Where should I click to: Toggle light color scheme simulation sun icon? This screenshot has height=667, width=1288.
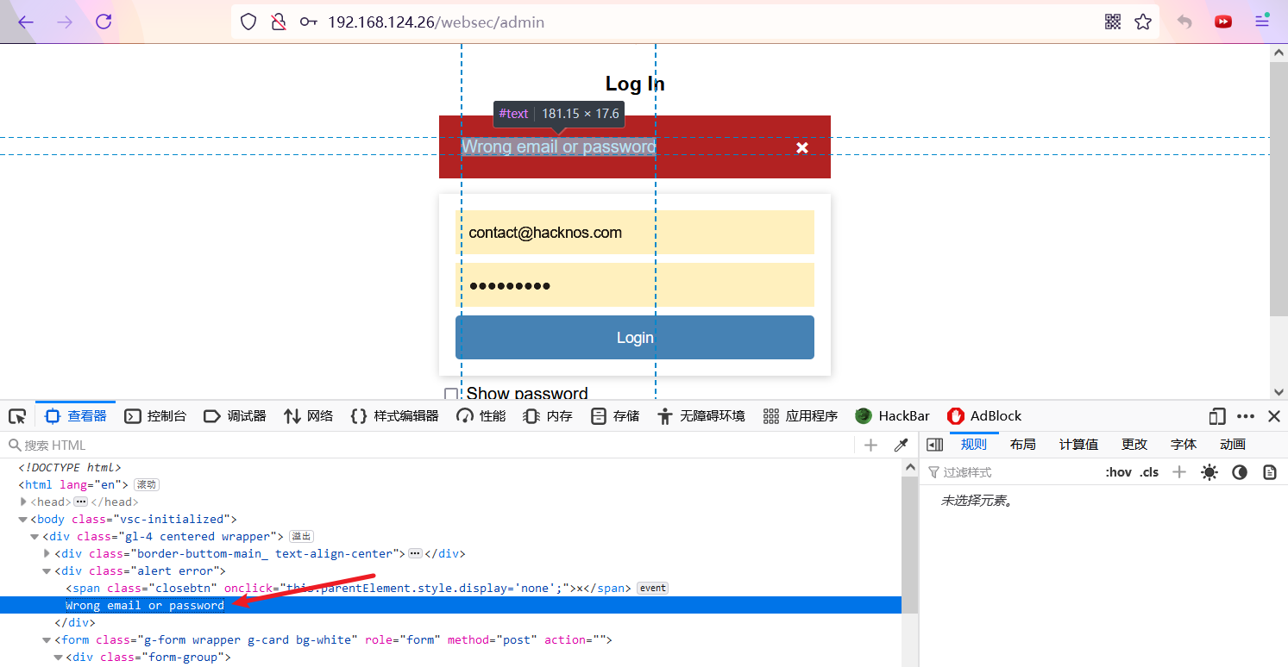tap(1209, 472)
